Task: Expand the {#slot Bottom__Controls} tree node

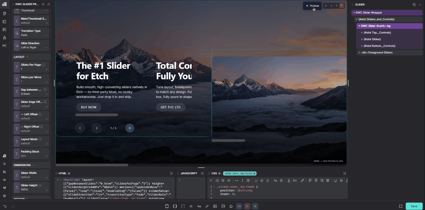Action: (362, 46)
